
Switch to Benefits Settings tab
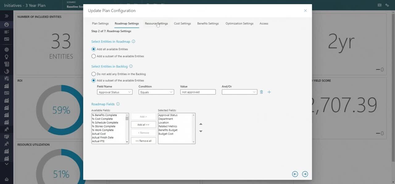pos(208,23)
